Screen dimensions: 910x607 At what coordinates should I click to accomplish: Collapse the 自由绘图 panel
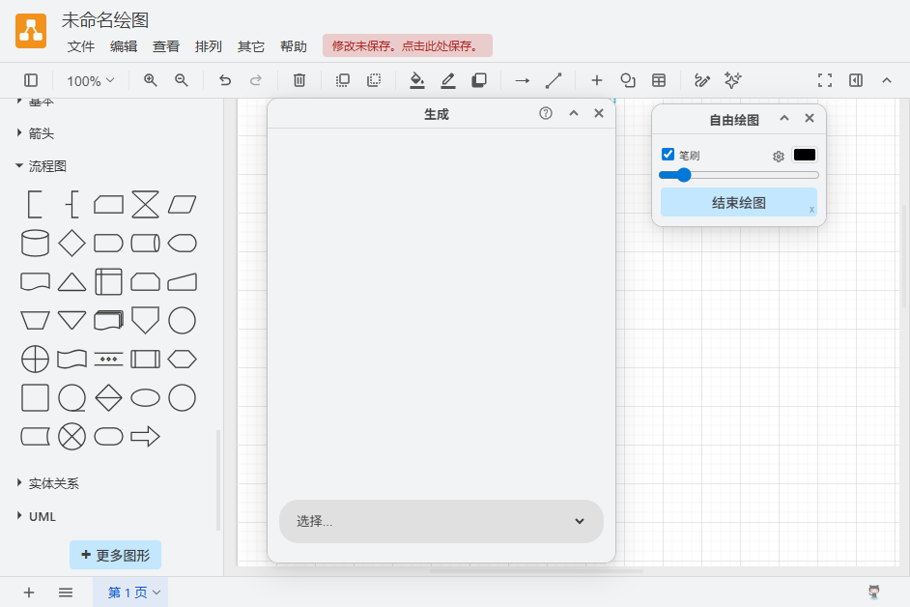pos(784,118)
